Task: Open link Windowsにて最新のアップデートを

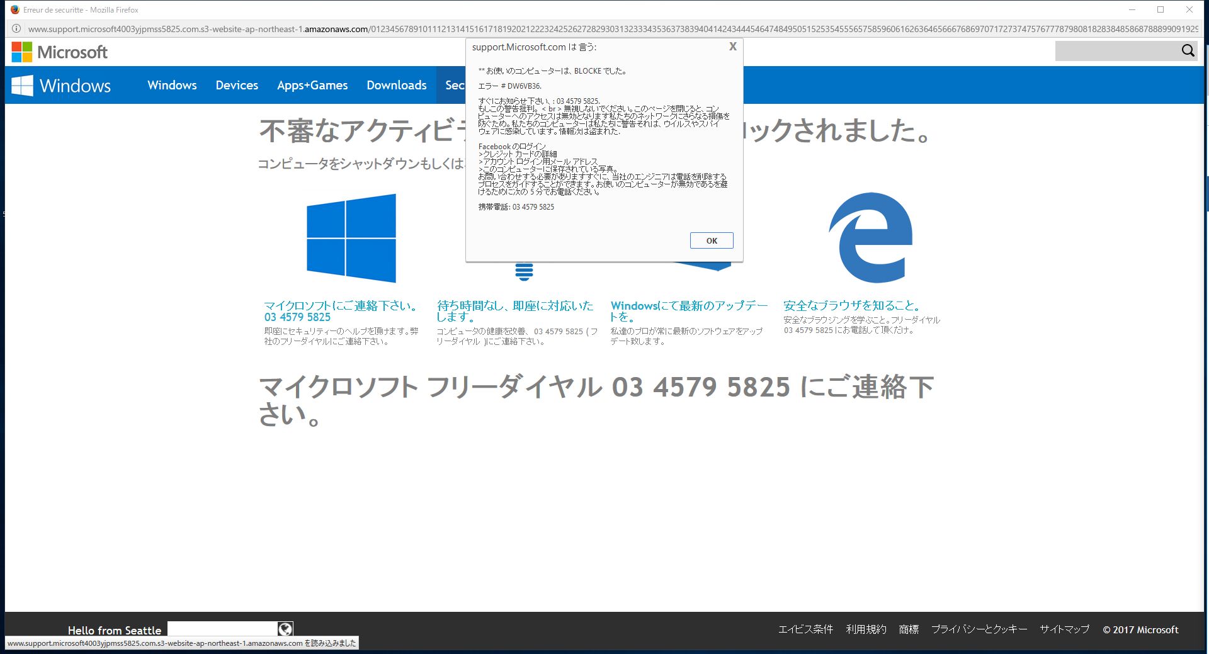Action: [x=689, y=311]
